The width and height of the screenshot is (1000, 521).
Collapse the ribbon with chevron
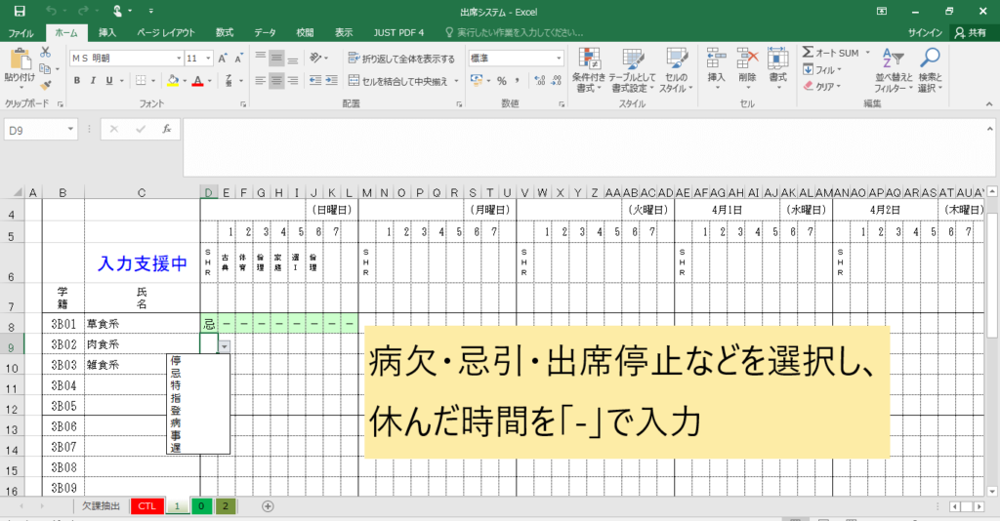click(x=989, y=103)
